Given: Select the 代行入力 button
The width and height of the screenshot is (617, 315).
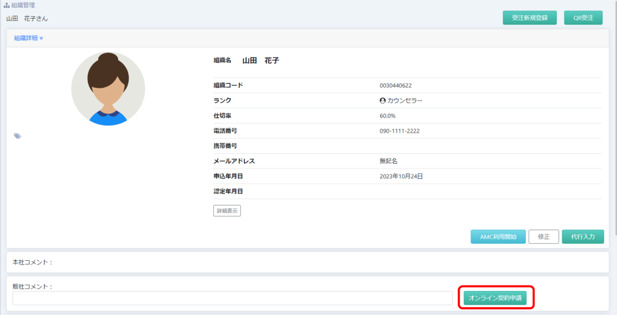Looking at the screenshot, I should pyautogui.click(x=583, y=237).
